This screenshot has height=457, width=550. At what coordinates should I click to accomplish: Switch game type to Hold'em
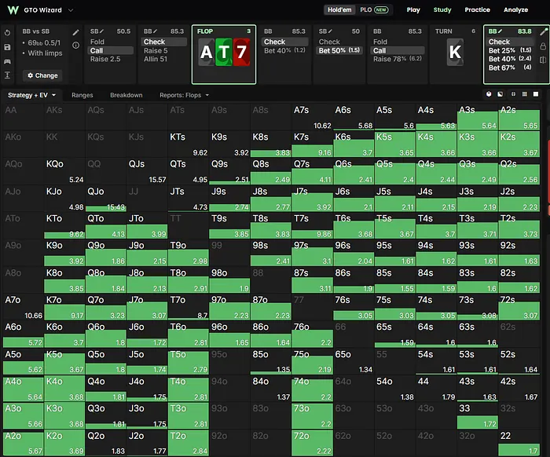339,9
